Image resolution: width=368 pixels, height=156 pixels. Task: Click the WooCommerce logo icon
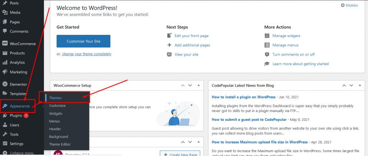5,43
